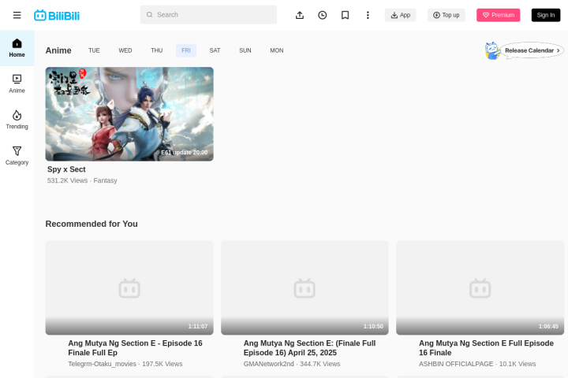Select Home in the sidebar
The height and width of the screenshot is (378, 568).
pyautogui.click(x=17, y=48)
